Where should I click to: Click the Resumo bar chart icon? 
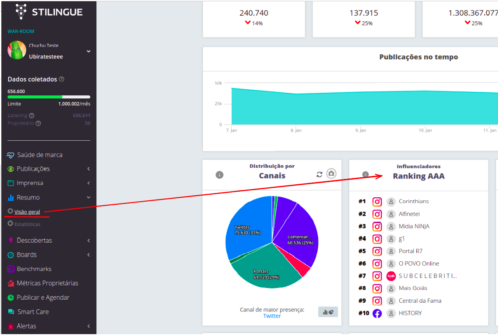[10, 197]
